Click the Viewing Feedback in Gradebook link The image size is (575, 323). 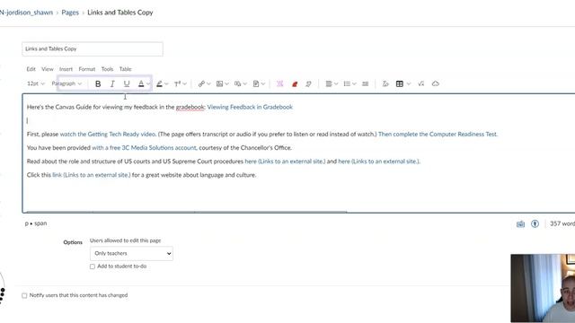tap(250, 107)
